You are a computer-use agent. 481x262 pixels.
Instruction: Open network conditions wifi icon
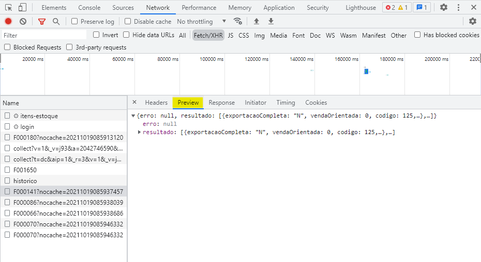238,22
